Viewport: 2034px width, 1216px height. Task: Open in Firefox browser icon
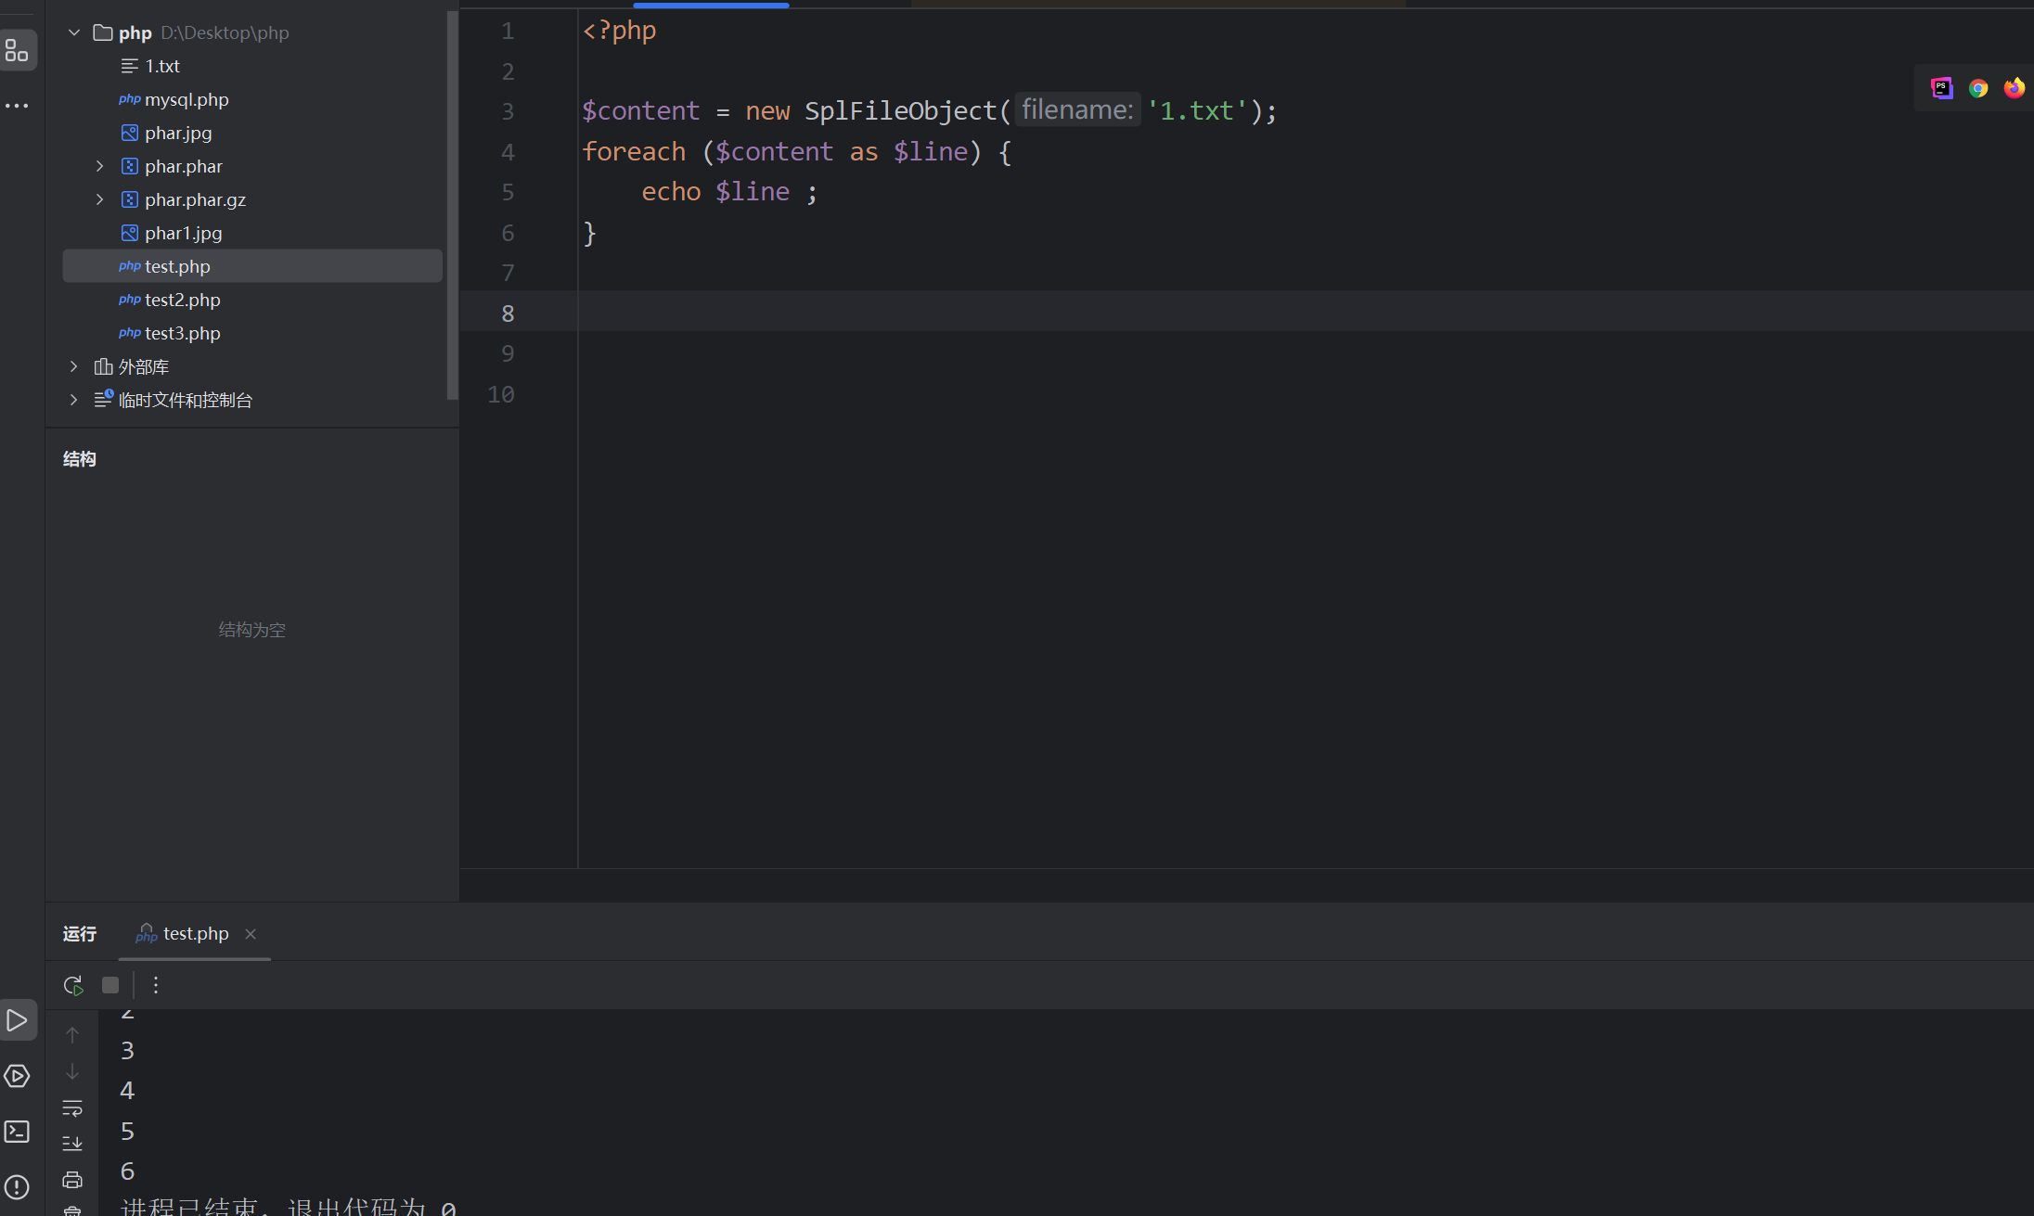[2014, 88]
